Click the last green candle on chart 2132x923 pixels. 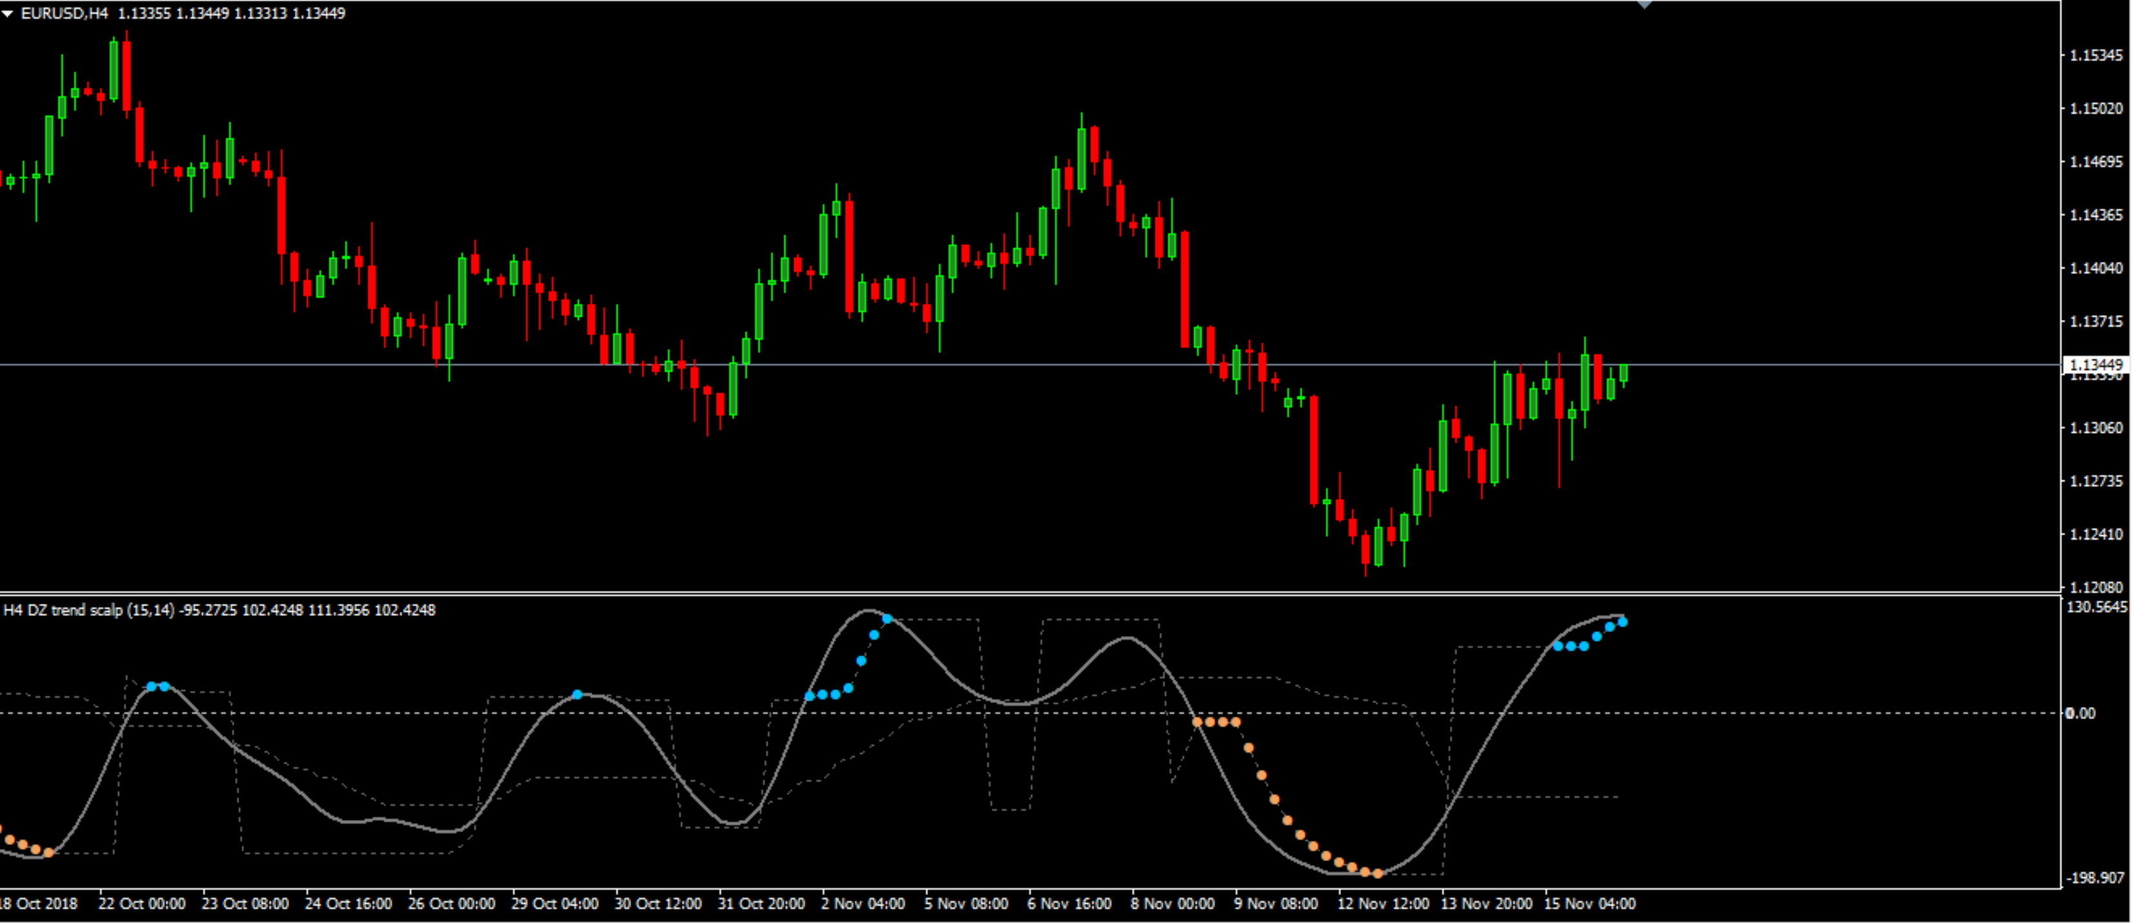coord(1624,373)
